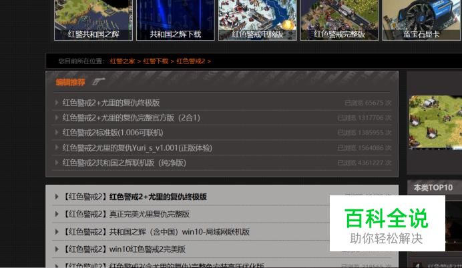Click view count 已浏览 1564086 次
Screen dimensions: 462x268
[365, 148]
